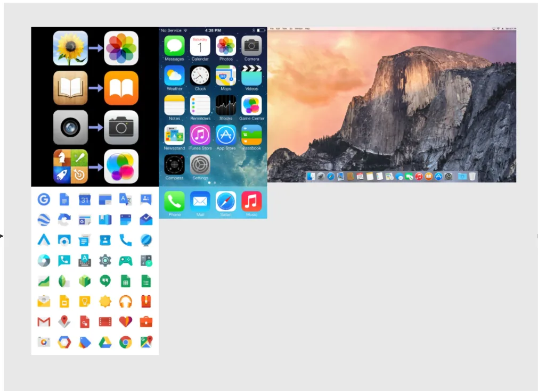
Task: Click Finder in the Mac dock
Action: [x=311, y=176]
